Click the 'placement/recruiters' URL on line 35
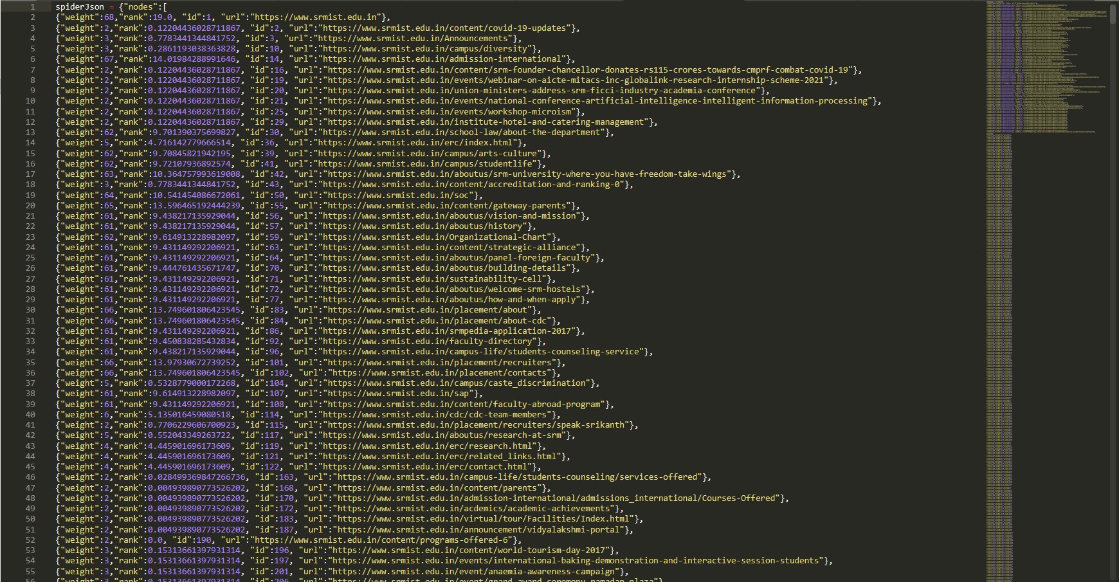The width and height of the screenshot is (1119, 582). (x=440, y=363)
